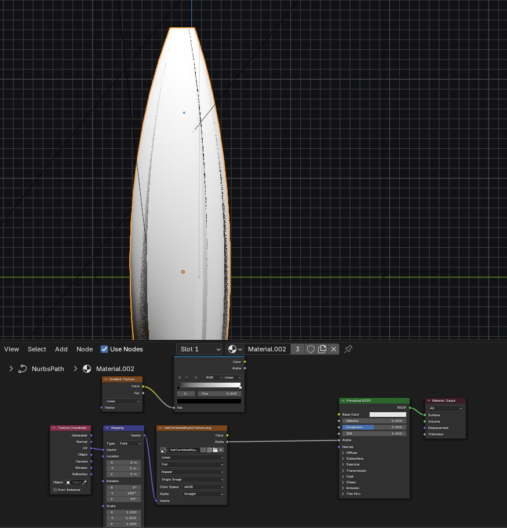
Task: Open the Gradient Texture Linear type dropdown
Action: (x=122, y=401)
